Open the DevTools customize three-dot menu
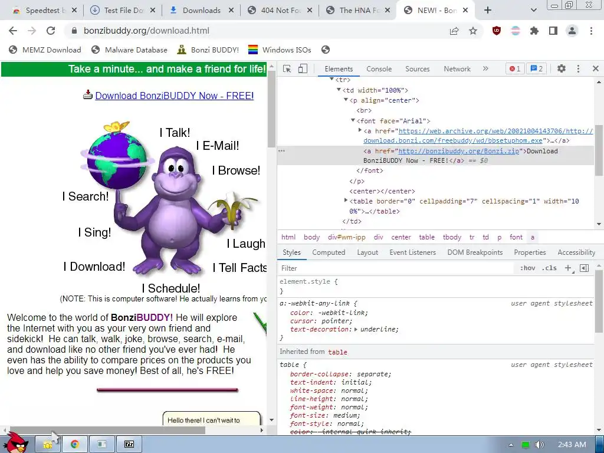 pos(578,68)
